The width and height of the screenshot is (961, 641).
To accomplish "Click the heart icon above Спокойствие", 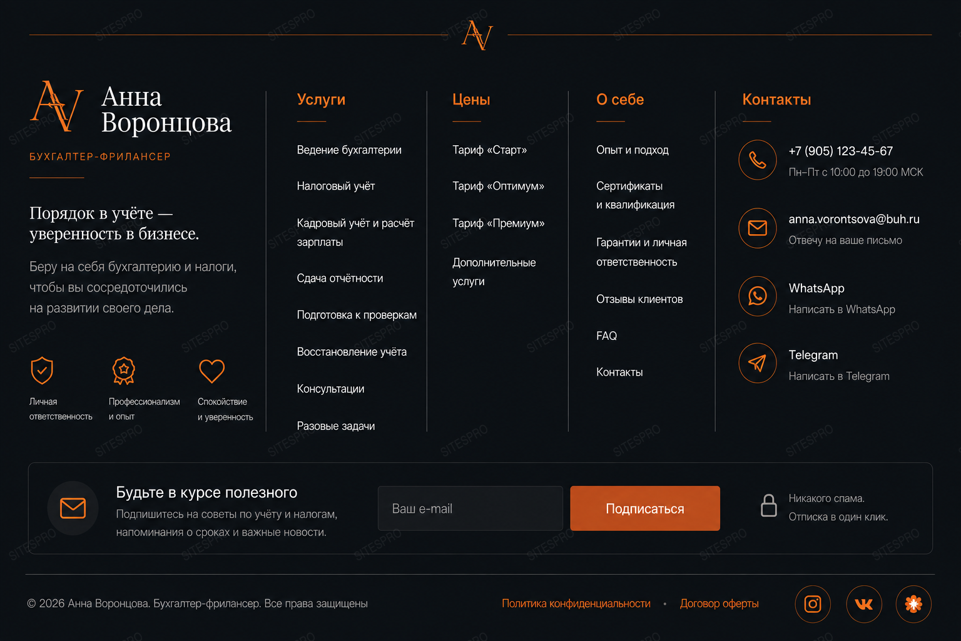I will click(211, 371).
